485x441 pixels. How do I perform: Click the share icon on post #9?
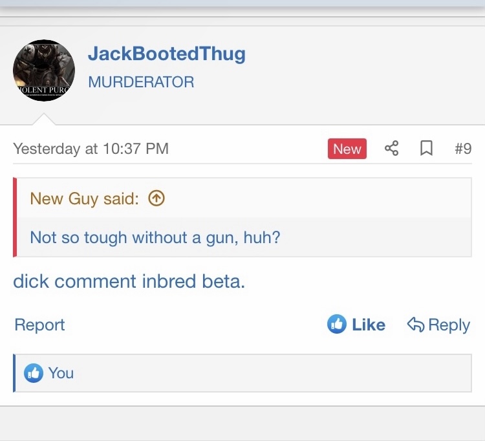pyautogui.click(x=391, y=148)
